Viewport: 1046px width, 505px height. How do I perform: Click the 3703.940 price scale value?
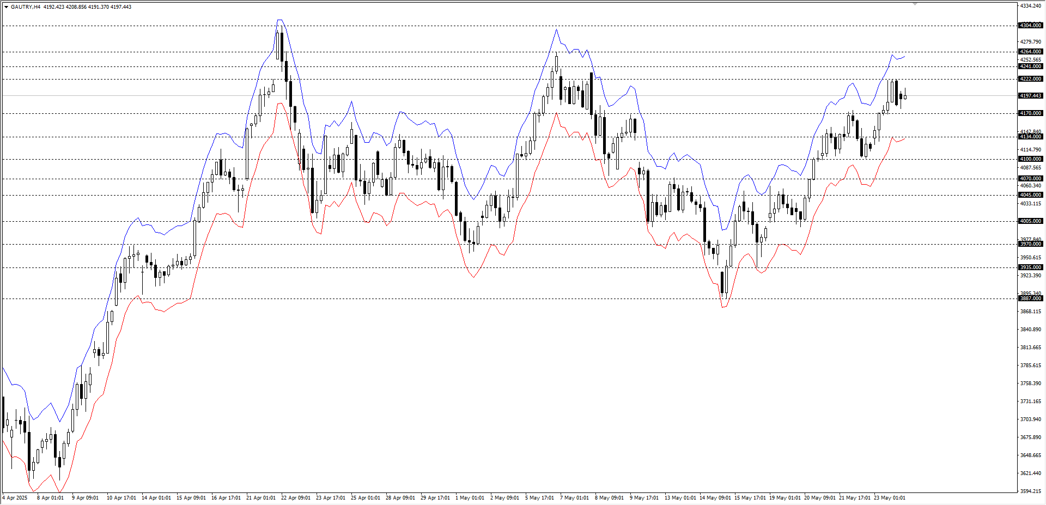tap(1030, 419)
